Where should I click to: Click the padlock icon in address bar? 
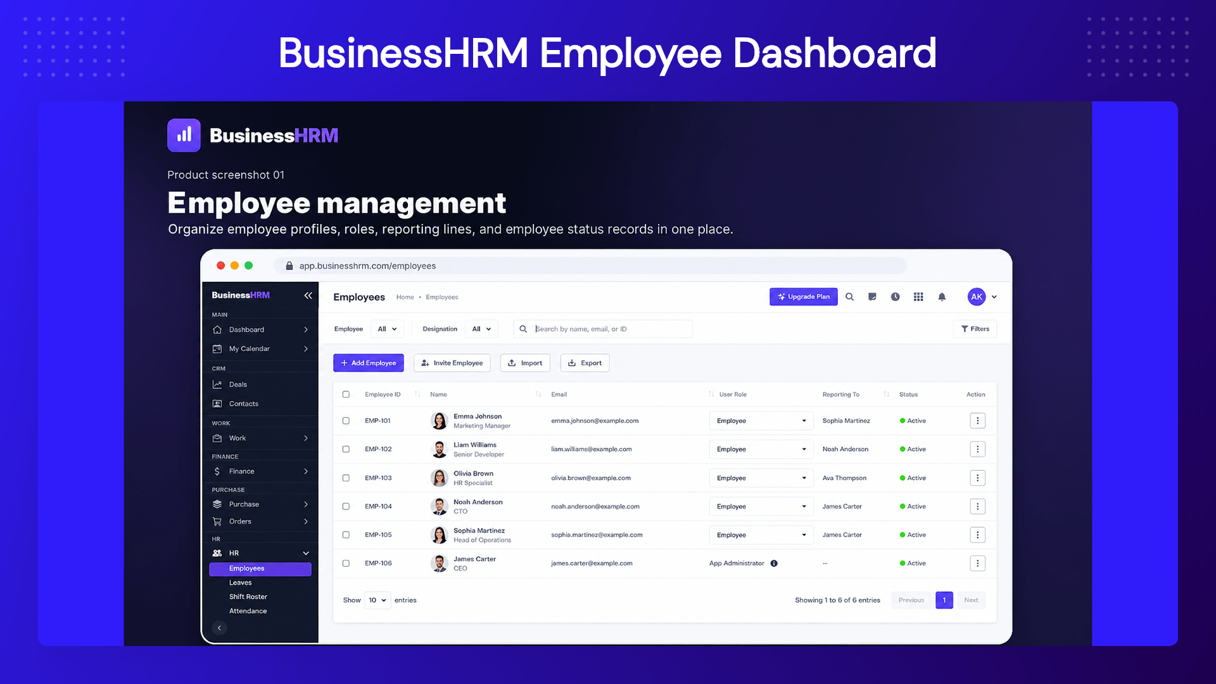pos(289,266)
